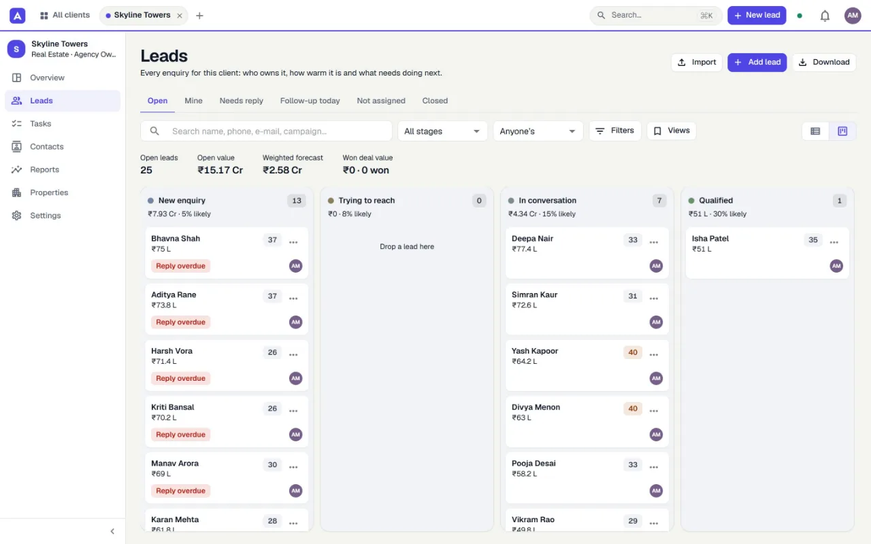
Task: Select Leads in the sidebar
Action: click(63, 101)
